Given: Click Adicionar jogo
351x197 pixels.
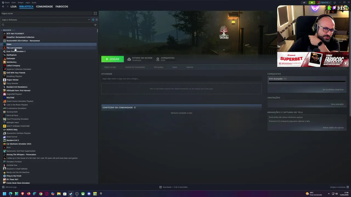Looking at the screenshot, I should (11, 187).
